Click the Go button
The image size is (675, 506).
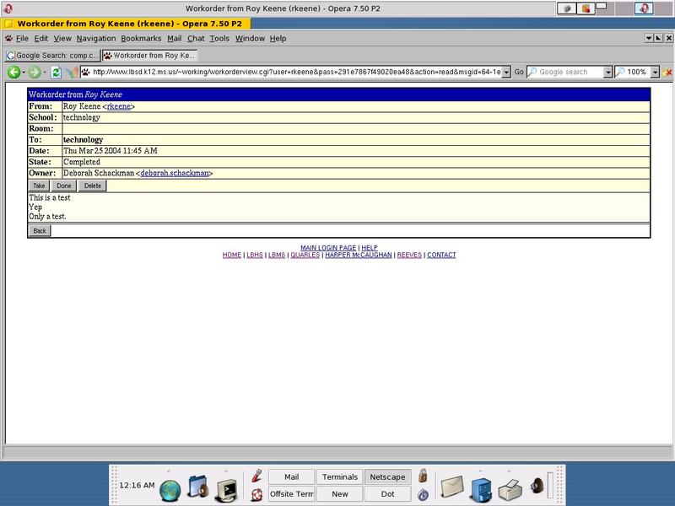pos(519,72)
